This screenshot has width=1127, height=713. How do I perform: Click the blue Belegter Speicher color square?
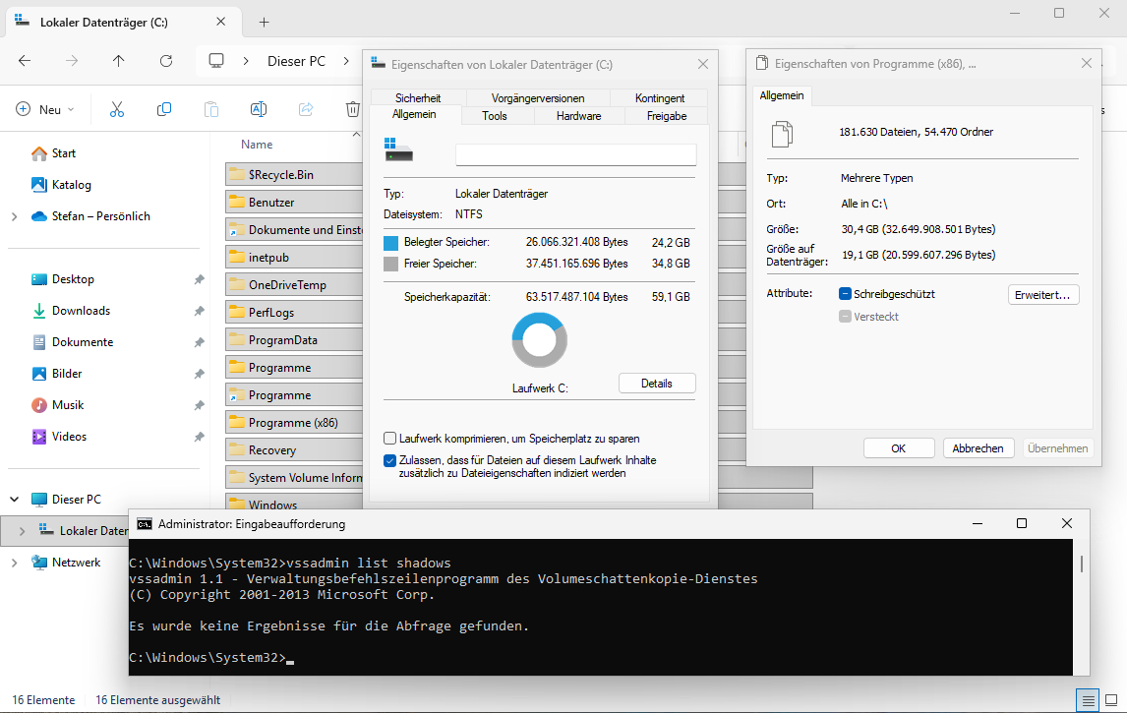point(390,242)
